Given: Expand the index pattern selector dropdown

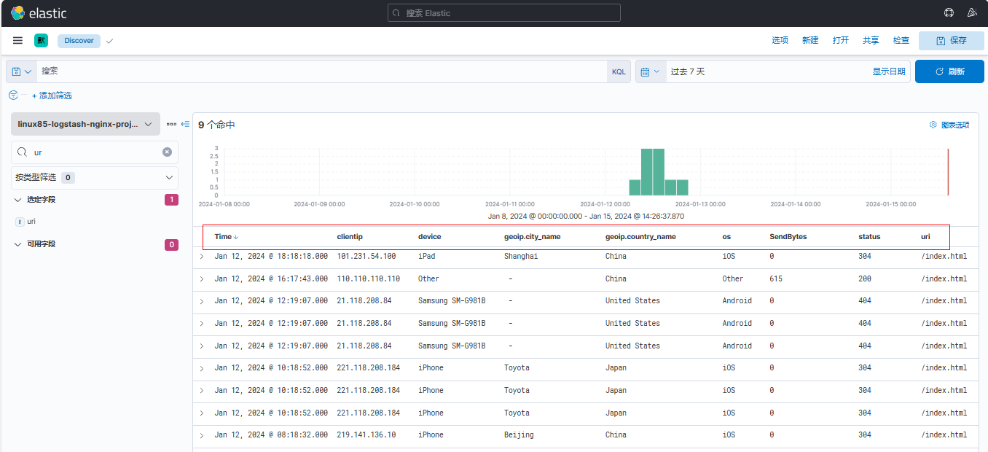Looking at the screenshot, I should [85, 125].
